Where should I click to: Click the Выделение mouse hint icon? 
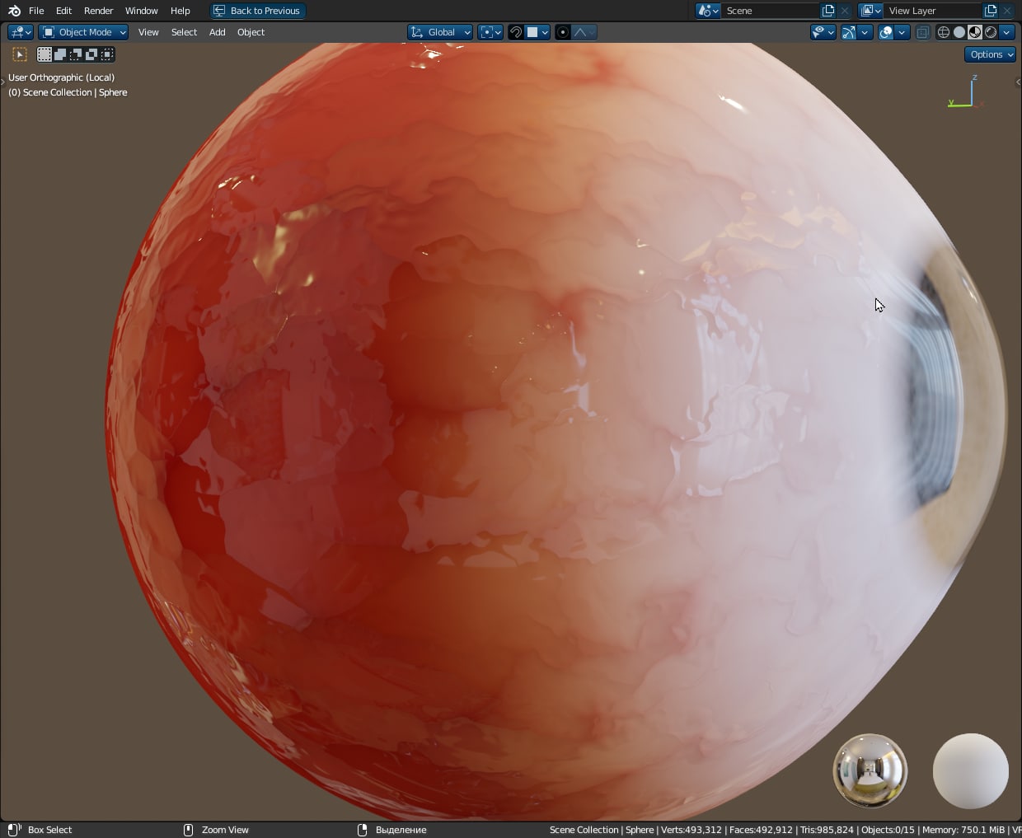click(x=362, y=830)
